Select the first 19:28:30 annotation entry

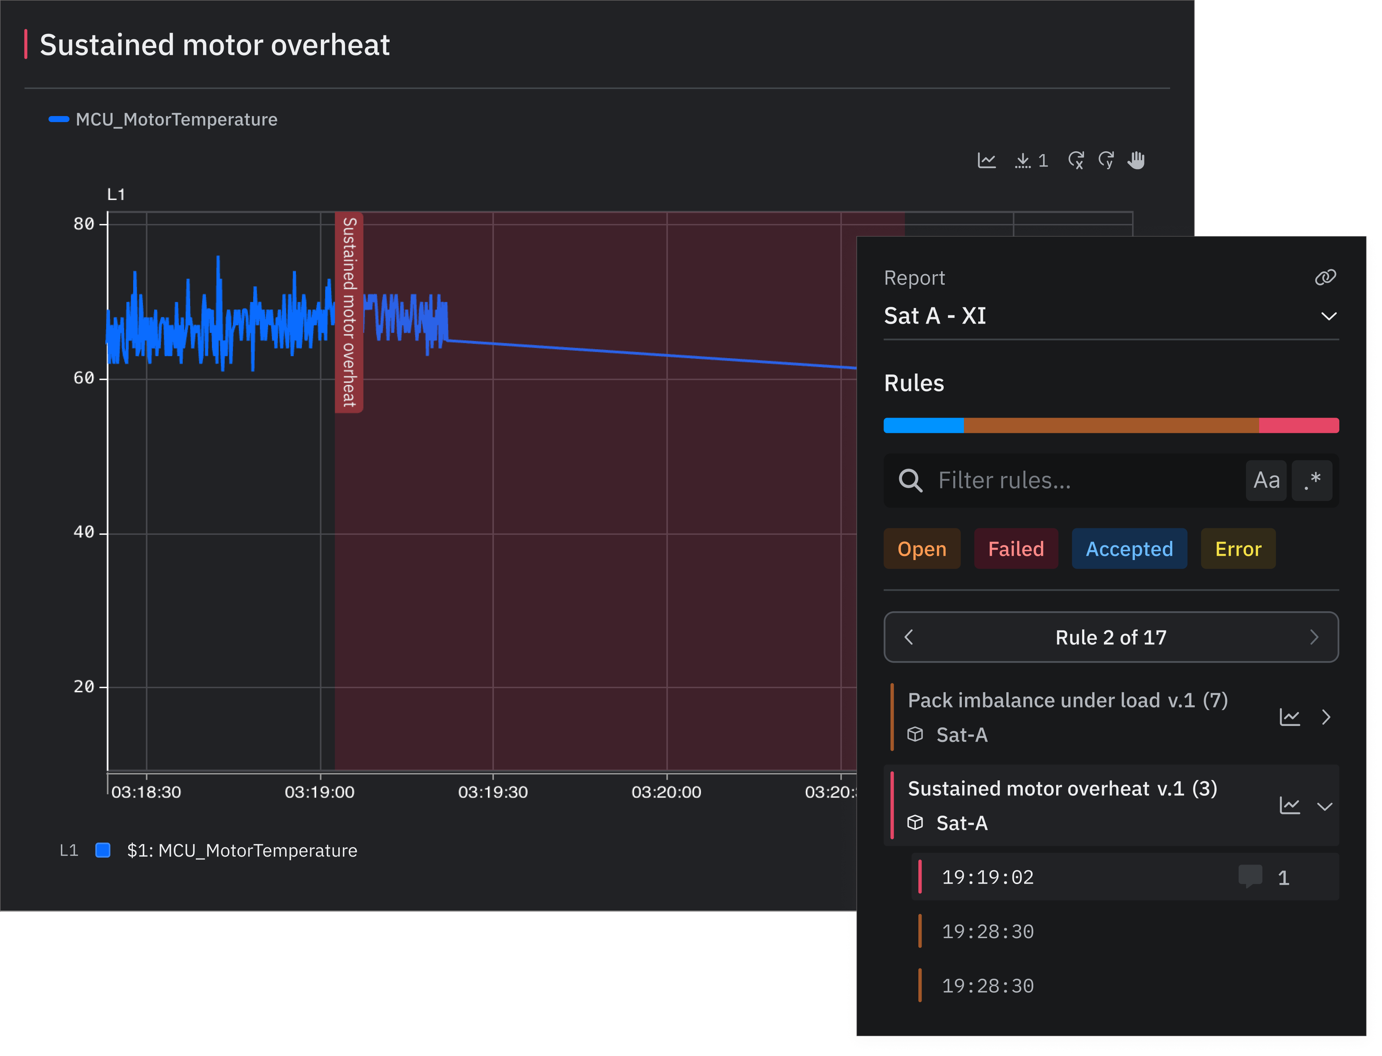point(1124,931)
